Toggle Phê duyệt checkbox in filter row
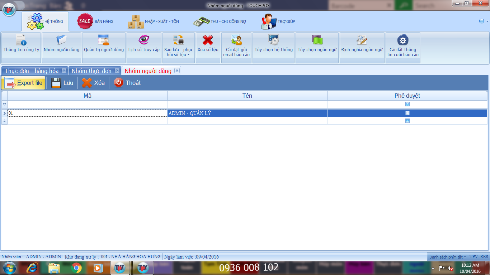Image resolution: width=490 pixels, height=275 pixels. pyautogui.click(x=407, y=104)
